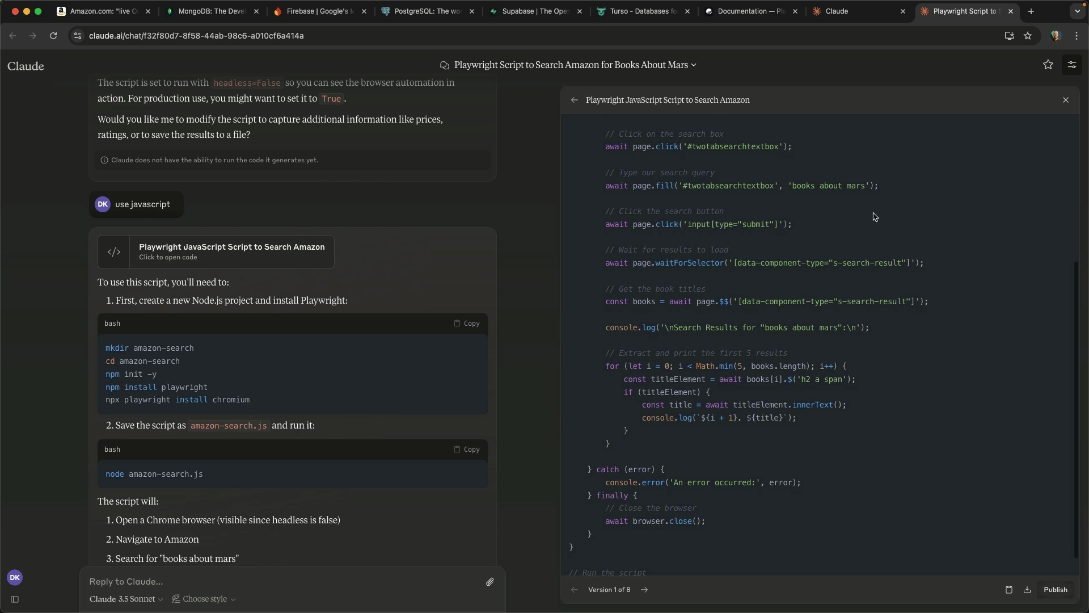The height and width of the screenshot is (613, 1089).
Task: Open the Chrome three-dot menu
Action: pyautogui.click(x=1077, y=36)
